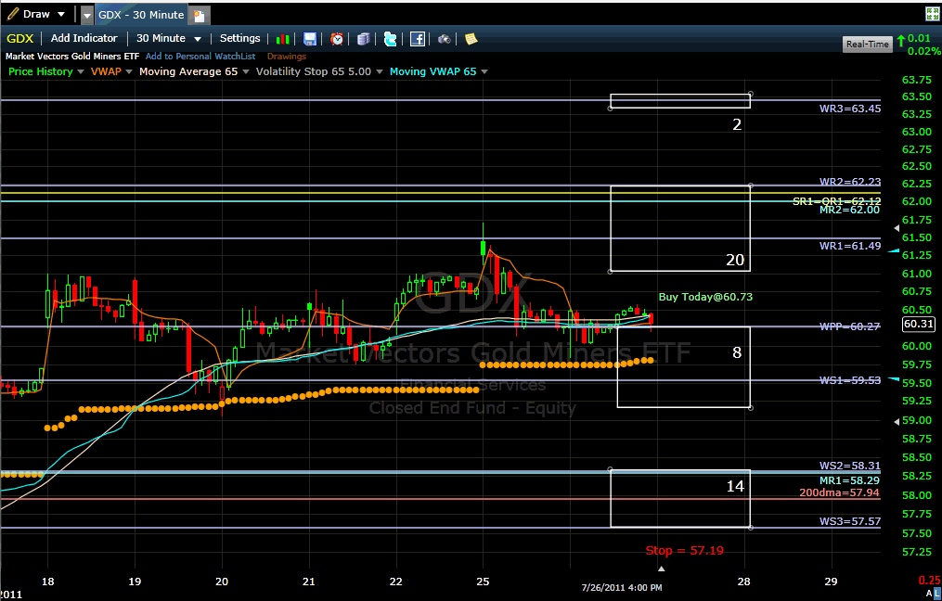Image resolution: width=942 pixels, height=601 pixels.
Task: Share the chart on Facebook
Action: [418, 40]
